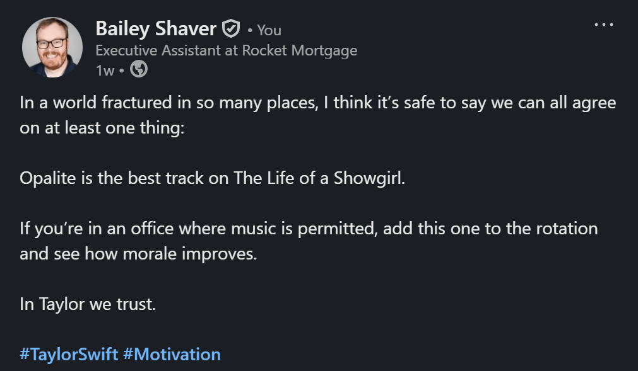Click the 1w post timestamp
Image resolution: width=638 pixels, height=371 pixels.
click(104, 71)
